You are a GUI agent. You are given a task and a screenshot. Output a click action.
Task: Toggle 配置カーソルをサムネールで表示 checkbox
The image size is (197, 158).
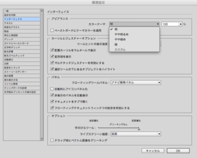52,50
